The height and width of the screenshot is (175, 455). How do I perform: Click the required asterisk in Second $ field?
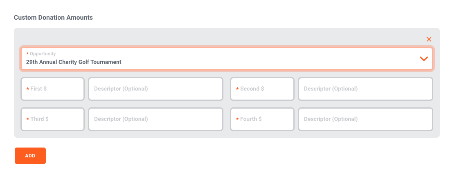click(237, 89)
